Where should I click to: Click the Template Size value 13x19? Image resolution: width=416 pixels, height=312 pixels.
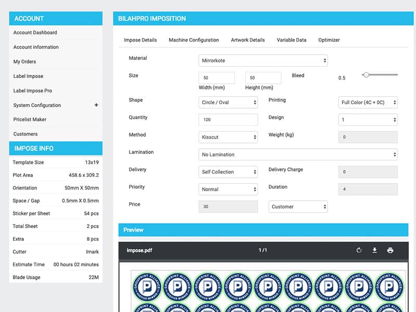(92, 162)
